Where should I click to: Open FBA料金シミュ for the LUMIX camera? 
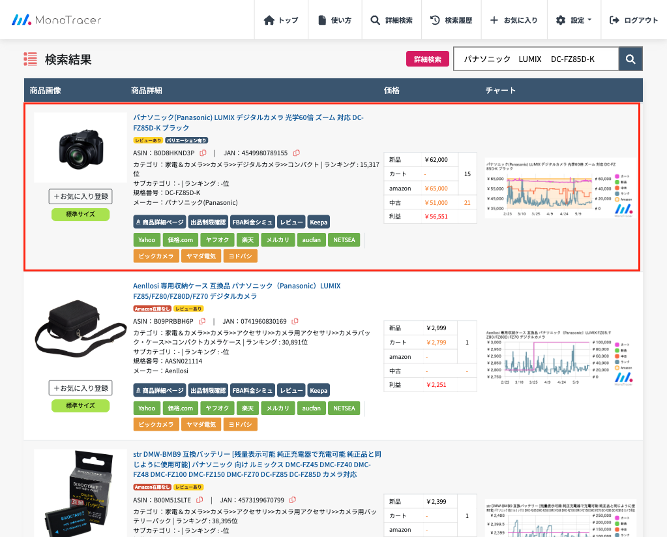[x=252, y=222]
